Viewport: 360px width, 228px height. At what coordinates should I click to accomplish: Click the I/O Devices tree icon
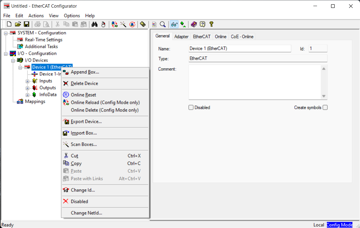pyautogui.click(x=20, y=60)
